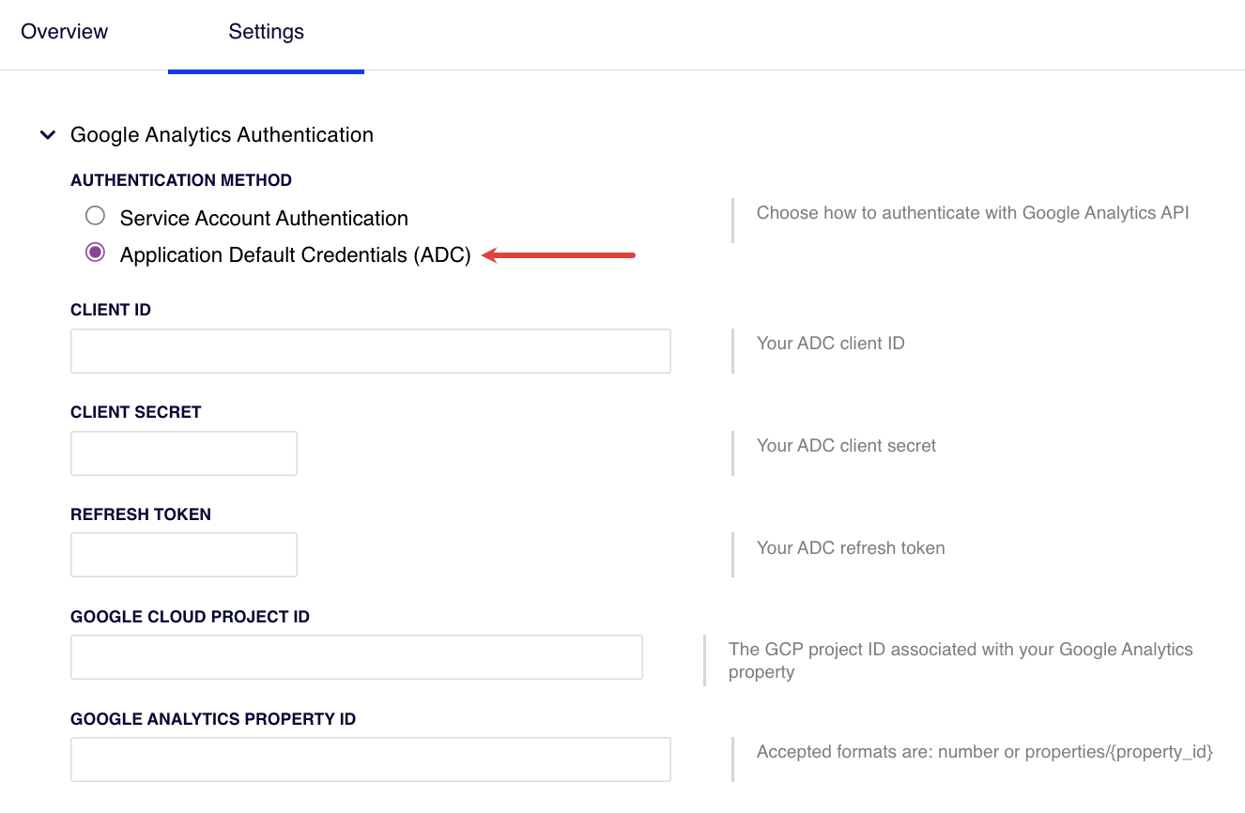
Task: Focus the Google Analytics Property ID field
Action: point(370,759)
